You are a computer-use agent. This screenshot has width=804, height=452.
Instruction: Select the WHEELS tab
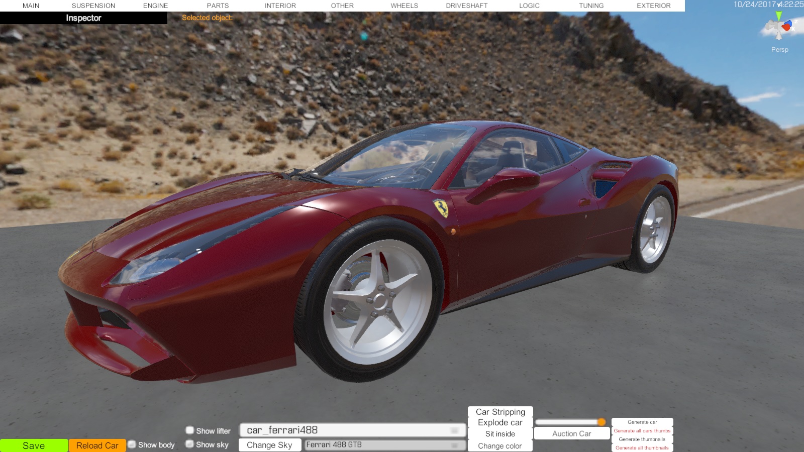[404, 6]
